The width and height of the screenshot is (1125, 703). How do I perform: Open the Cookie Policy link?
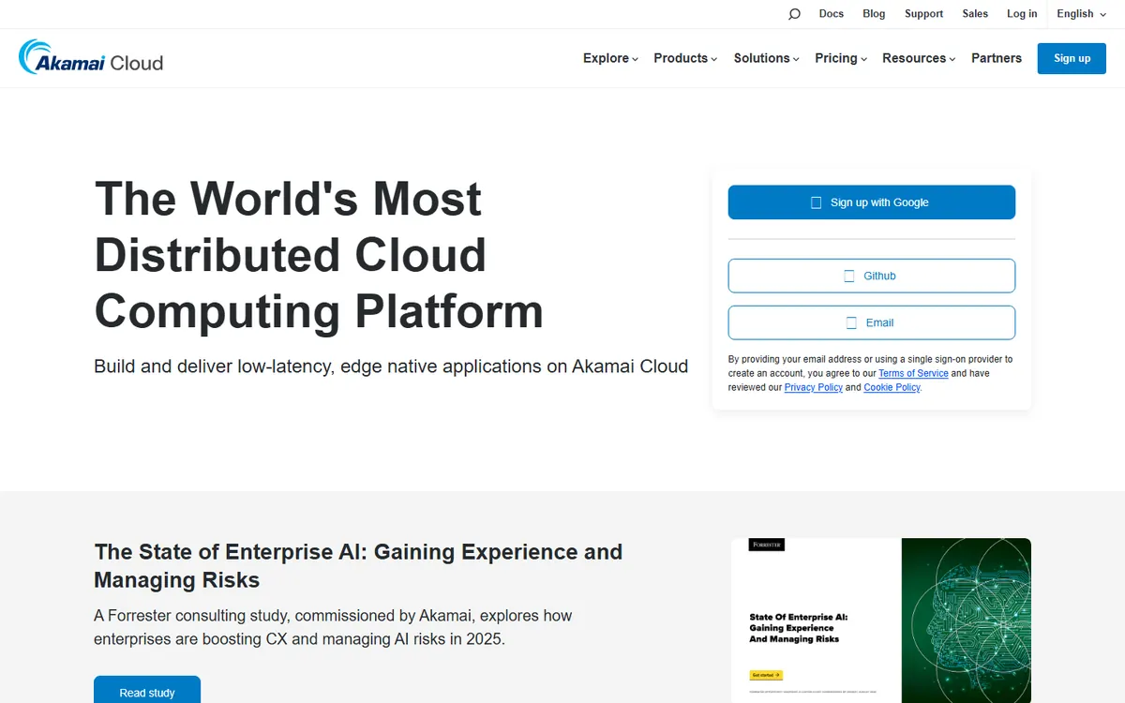click(x=892, y=387)
